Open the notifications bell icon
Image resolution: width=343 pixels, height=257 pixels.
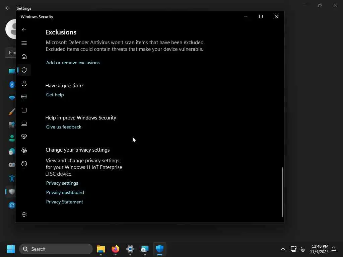(334, 249)
